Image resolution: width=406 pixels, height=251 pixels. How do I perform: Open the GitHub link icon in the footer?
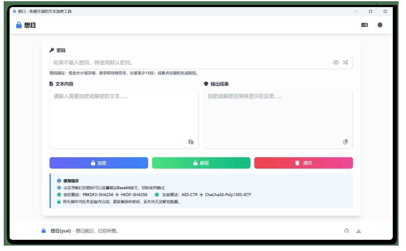point(346,231)
